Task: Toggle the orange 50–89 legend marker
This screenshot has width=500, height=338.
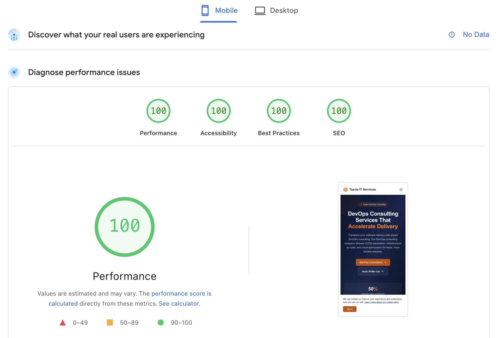Action: click(x=110, y=322)
